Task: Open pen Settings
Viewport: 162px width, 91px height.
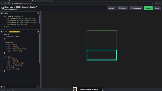Action: click(x=123, y=8)
